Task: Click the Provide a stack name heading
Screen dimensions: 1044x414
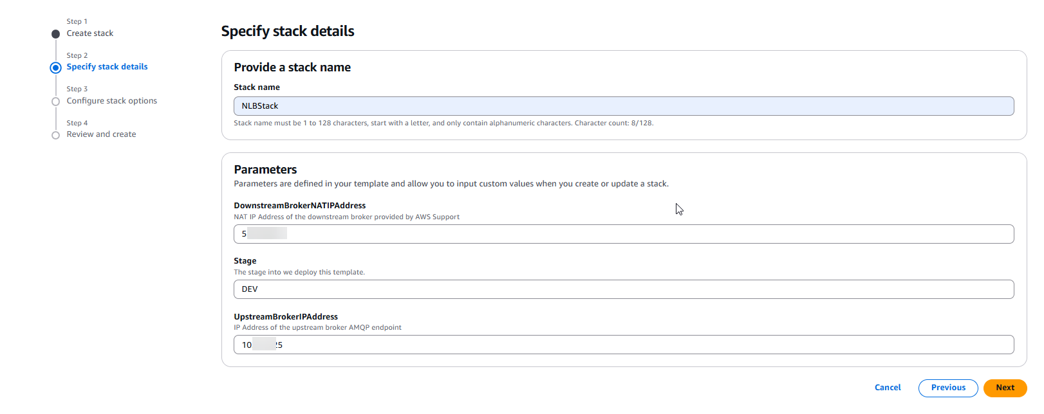Action: click(x=292, y=67)
